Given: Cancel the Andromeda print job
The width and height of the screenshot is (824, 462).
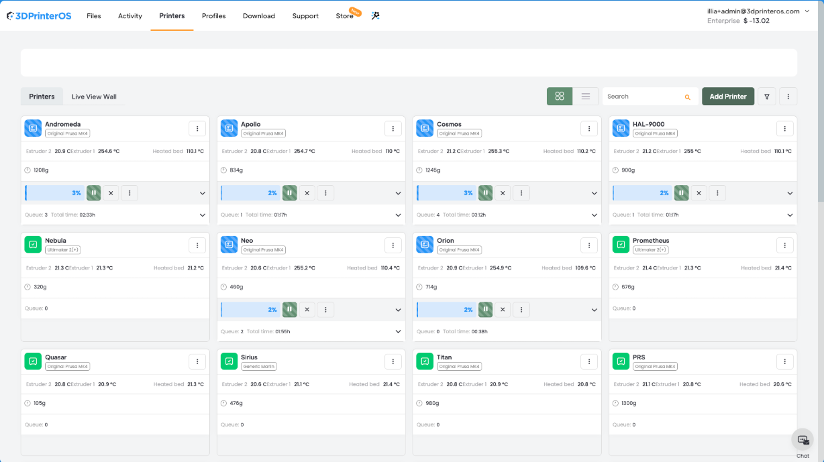Looking at the screenshot, I should (x=111, y=193).
